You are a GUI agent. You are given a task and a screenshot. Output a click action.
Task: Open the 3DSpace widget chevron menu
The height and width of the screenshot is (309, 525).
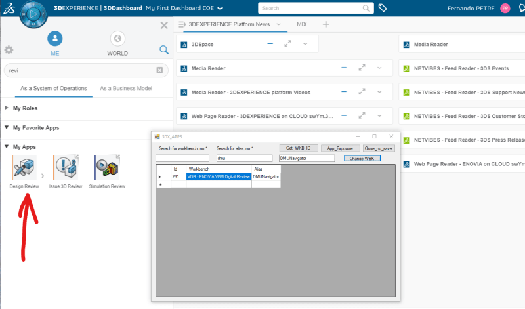coord(305,43)
